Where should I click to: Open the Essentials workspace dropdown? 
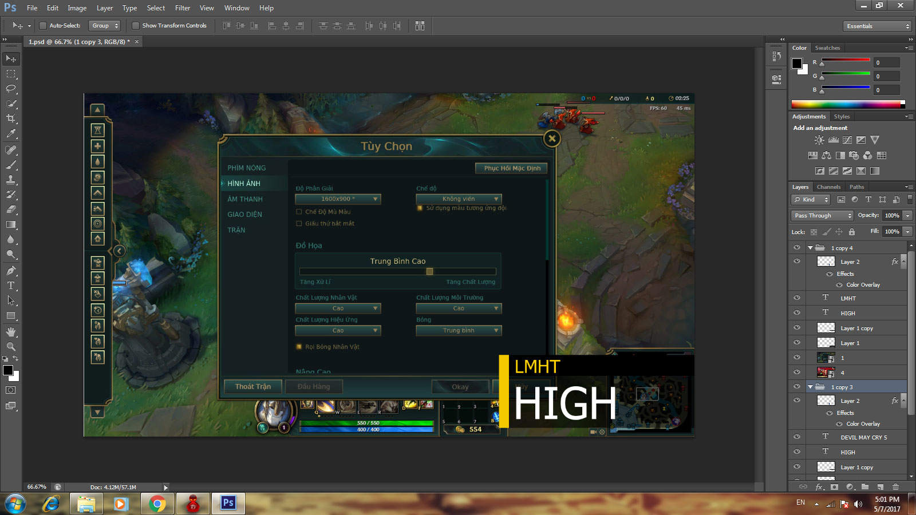coord(877,26)
